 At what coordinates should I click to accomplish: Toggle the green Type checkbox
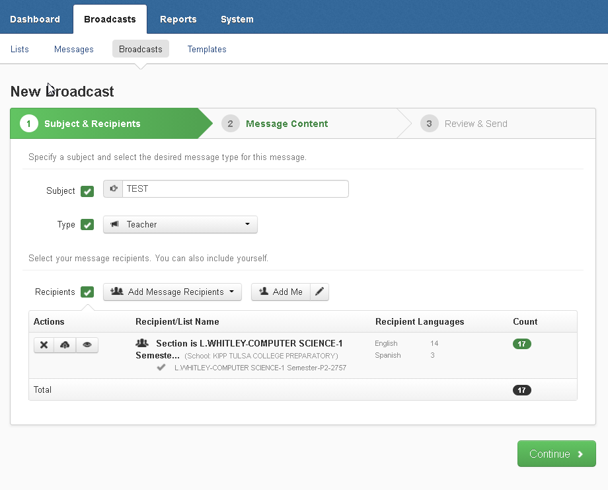[87, 225]
